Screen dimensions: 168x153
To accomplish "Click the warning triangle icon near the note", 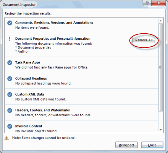I will 6,138.
